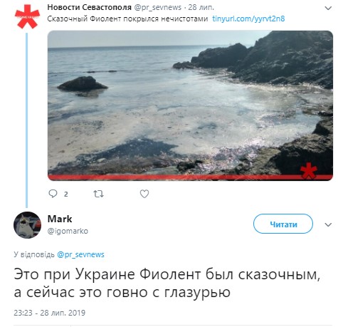Click the reply text about Фиолент
The image size is (338, 327).
(x=167, y=283)
